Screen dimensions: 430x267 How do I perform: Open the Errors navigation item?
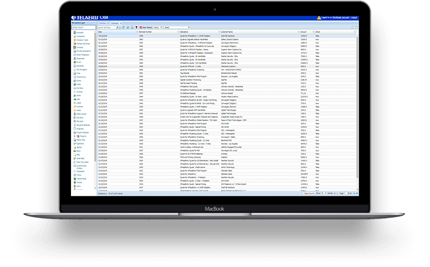pyautogui.click(x=79, y=62)
